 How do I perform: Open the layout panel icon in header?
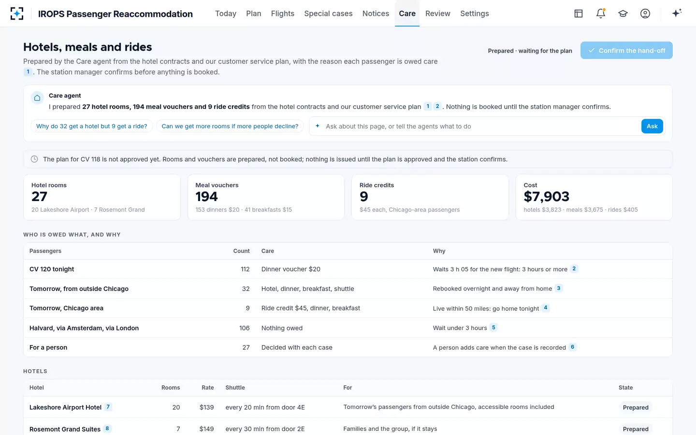pyautogui.click(x=579, y=14)
